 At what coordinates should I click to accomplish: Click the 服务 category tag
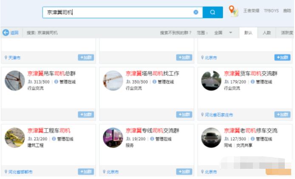click(130, 145)
